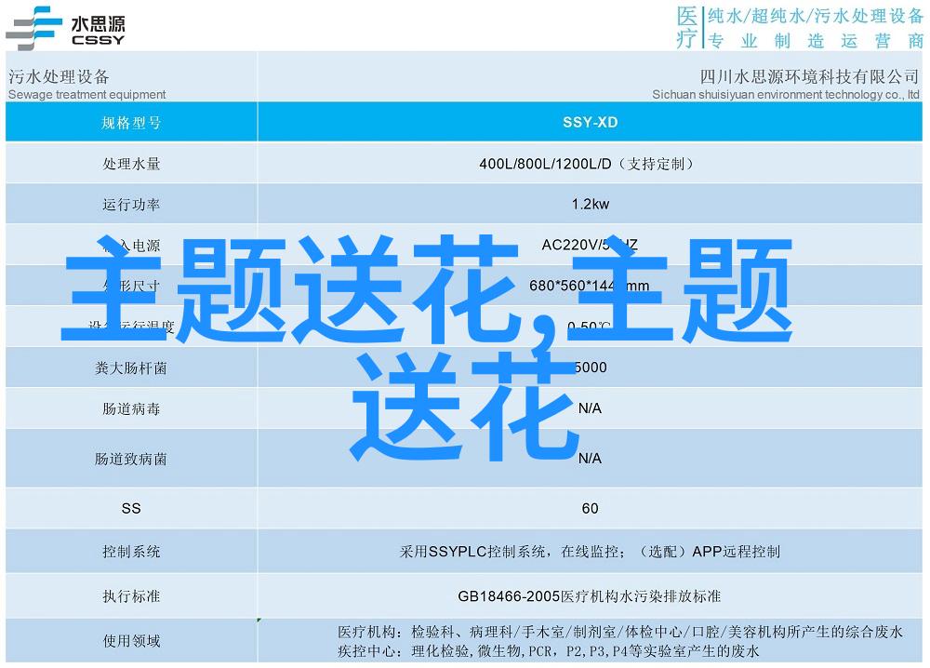Screen dimensions: 930x668
Task: Click the 纯水/超纯水/污水处理设备 slogan
Action: 814,16
